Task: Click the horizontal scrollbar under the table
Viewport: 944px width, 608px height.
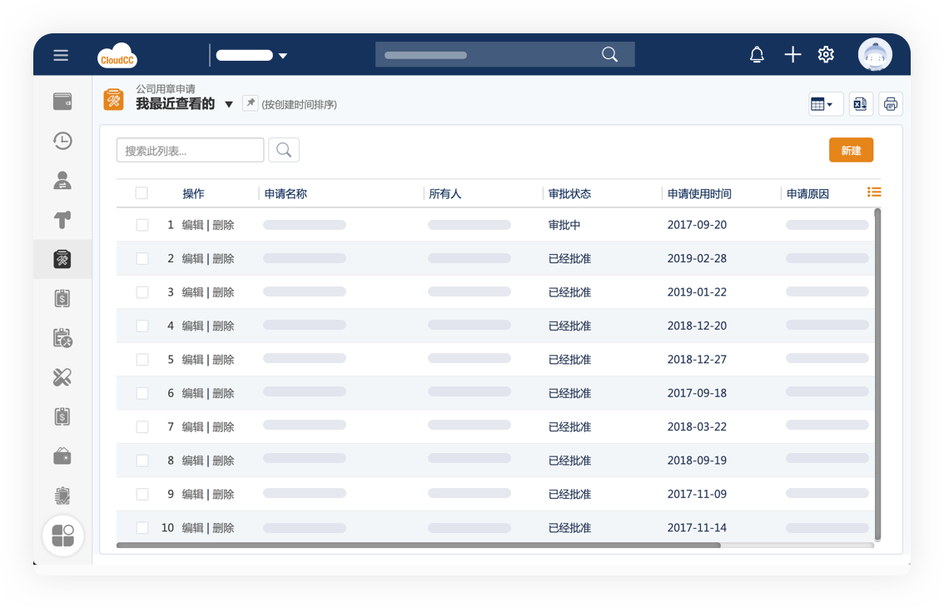Action: click(x=418, y=546)
